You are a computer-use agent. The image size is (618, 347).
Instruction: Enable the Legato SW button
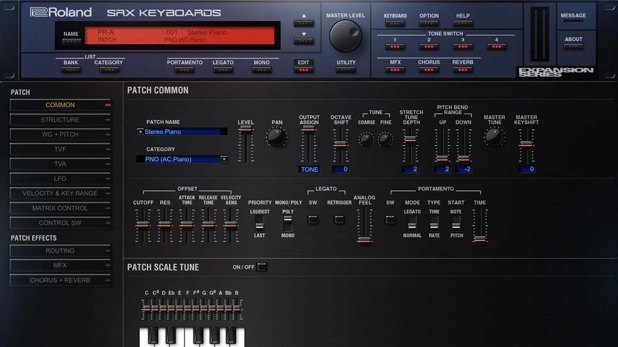point(313,220)
